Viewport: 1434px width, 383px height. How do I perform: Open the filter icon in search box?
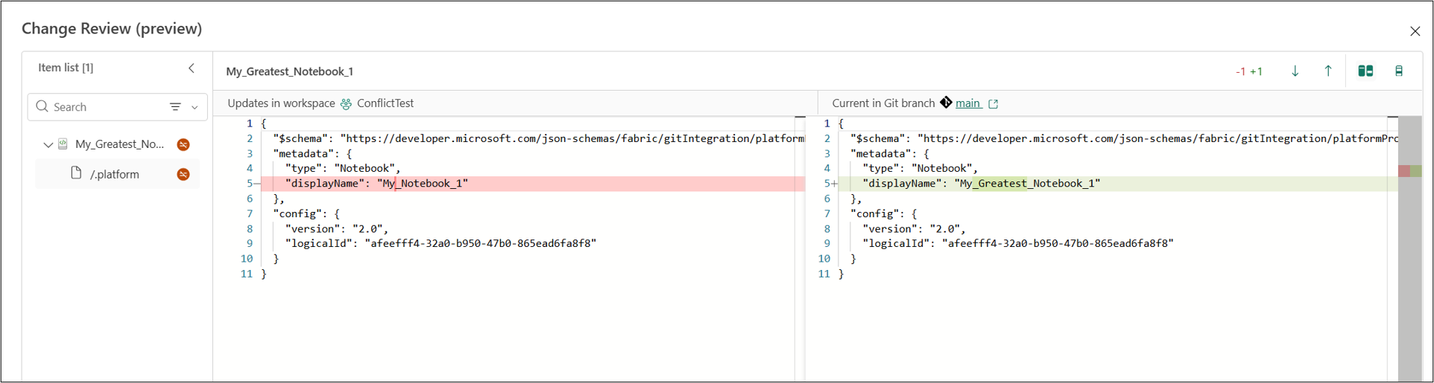pos(175,107)
